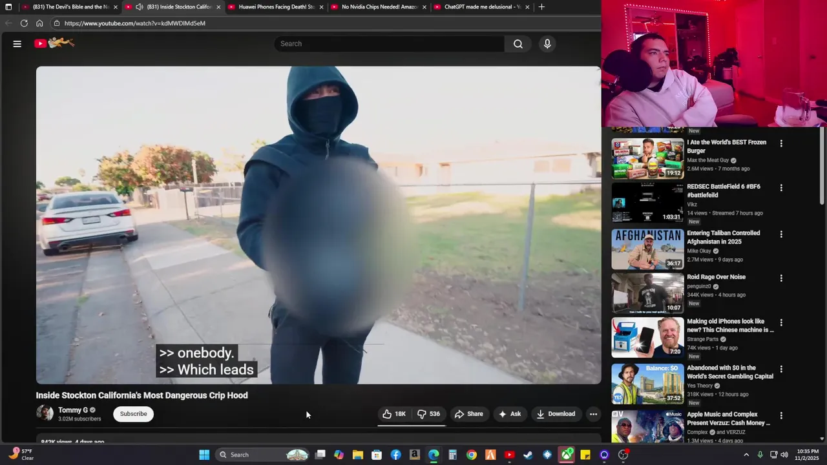Viewport: 827px width, 465px height.
Task: Open Abandoned with $0 video title
Action: tap(730, 372)
